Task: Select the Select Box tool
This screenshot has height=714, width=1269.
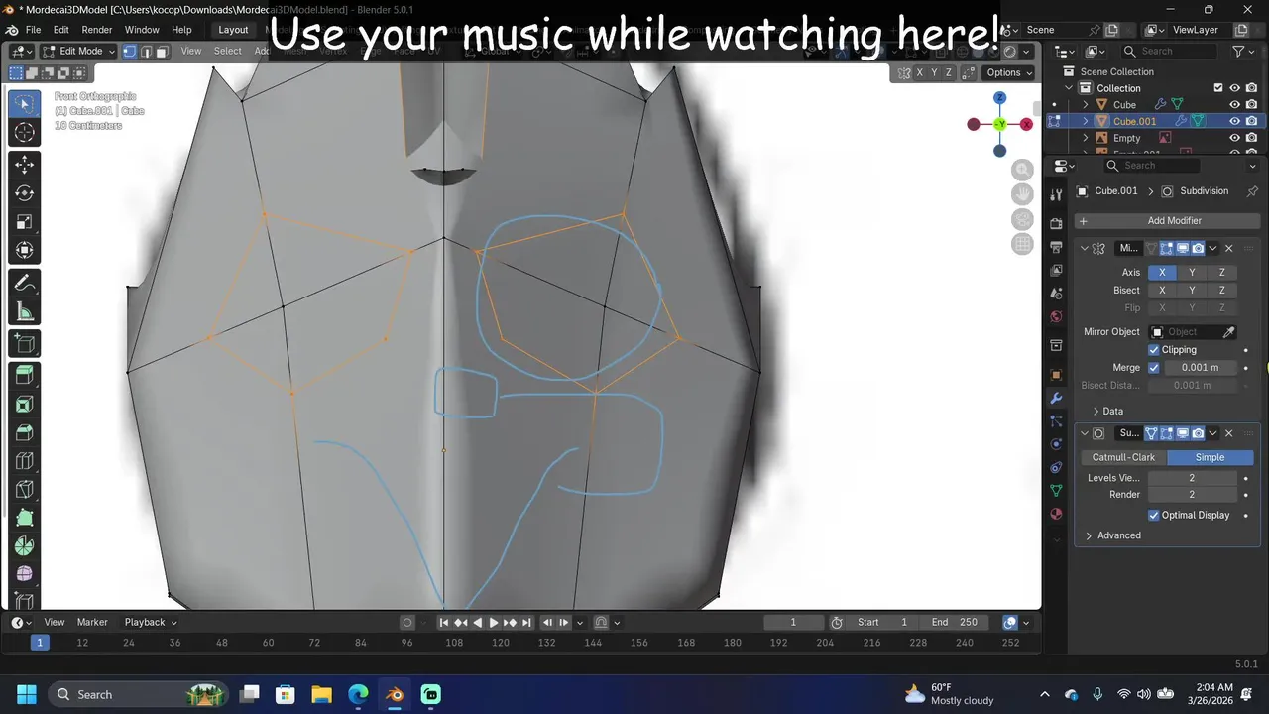Action: [x=25, y=104]
